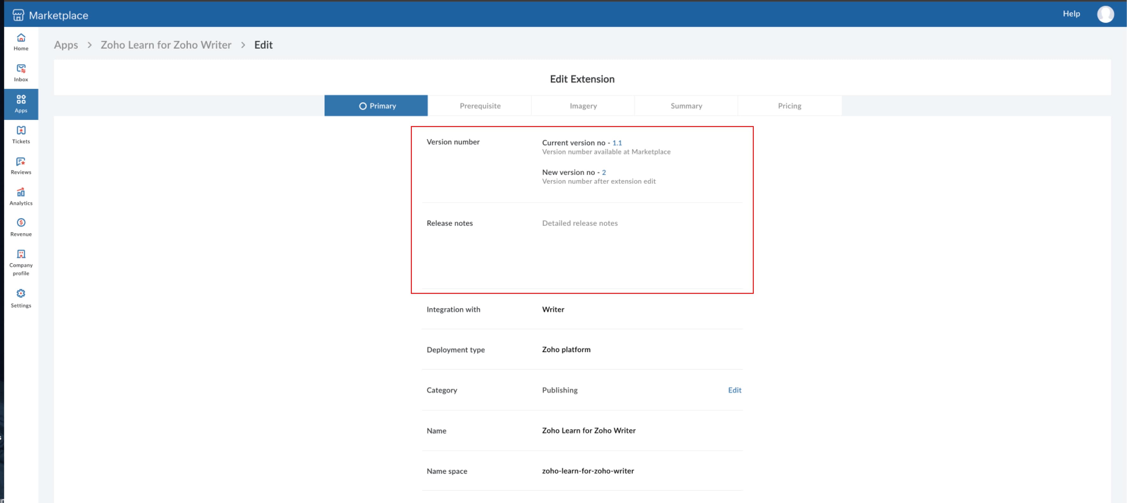
Task: Click 'Version number available at Marketplace' text
Action: (x=606, y=152)
